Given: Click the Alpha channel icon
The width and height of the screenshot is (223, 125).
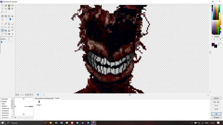Looking at the screenshot, I should coord(12,16).
